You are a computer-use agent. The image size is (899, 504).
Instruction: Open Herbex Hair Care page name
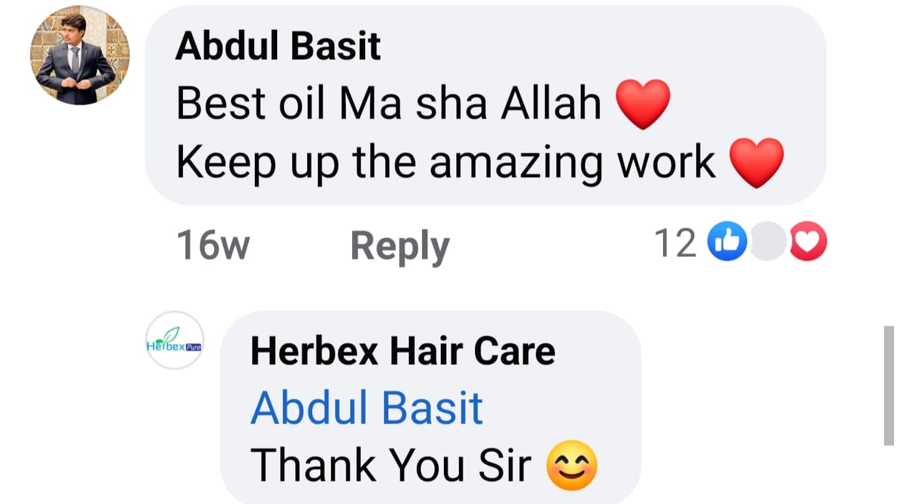coord(403,351)
